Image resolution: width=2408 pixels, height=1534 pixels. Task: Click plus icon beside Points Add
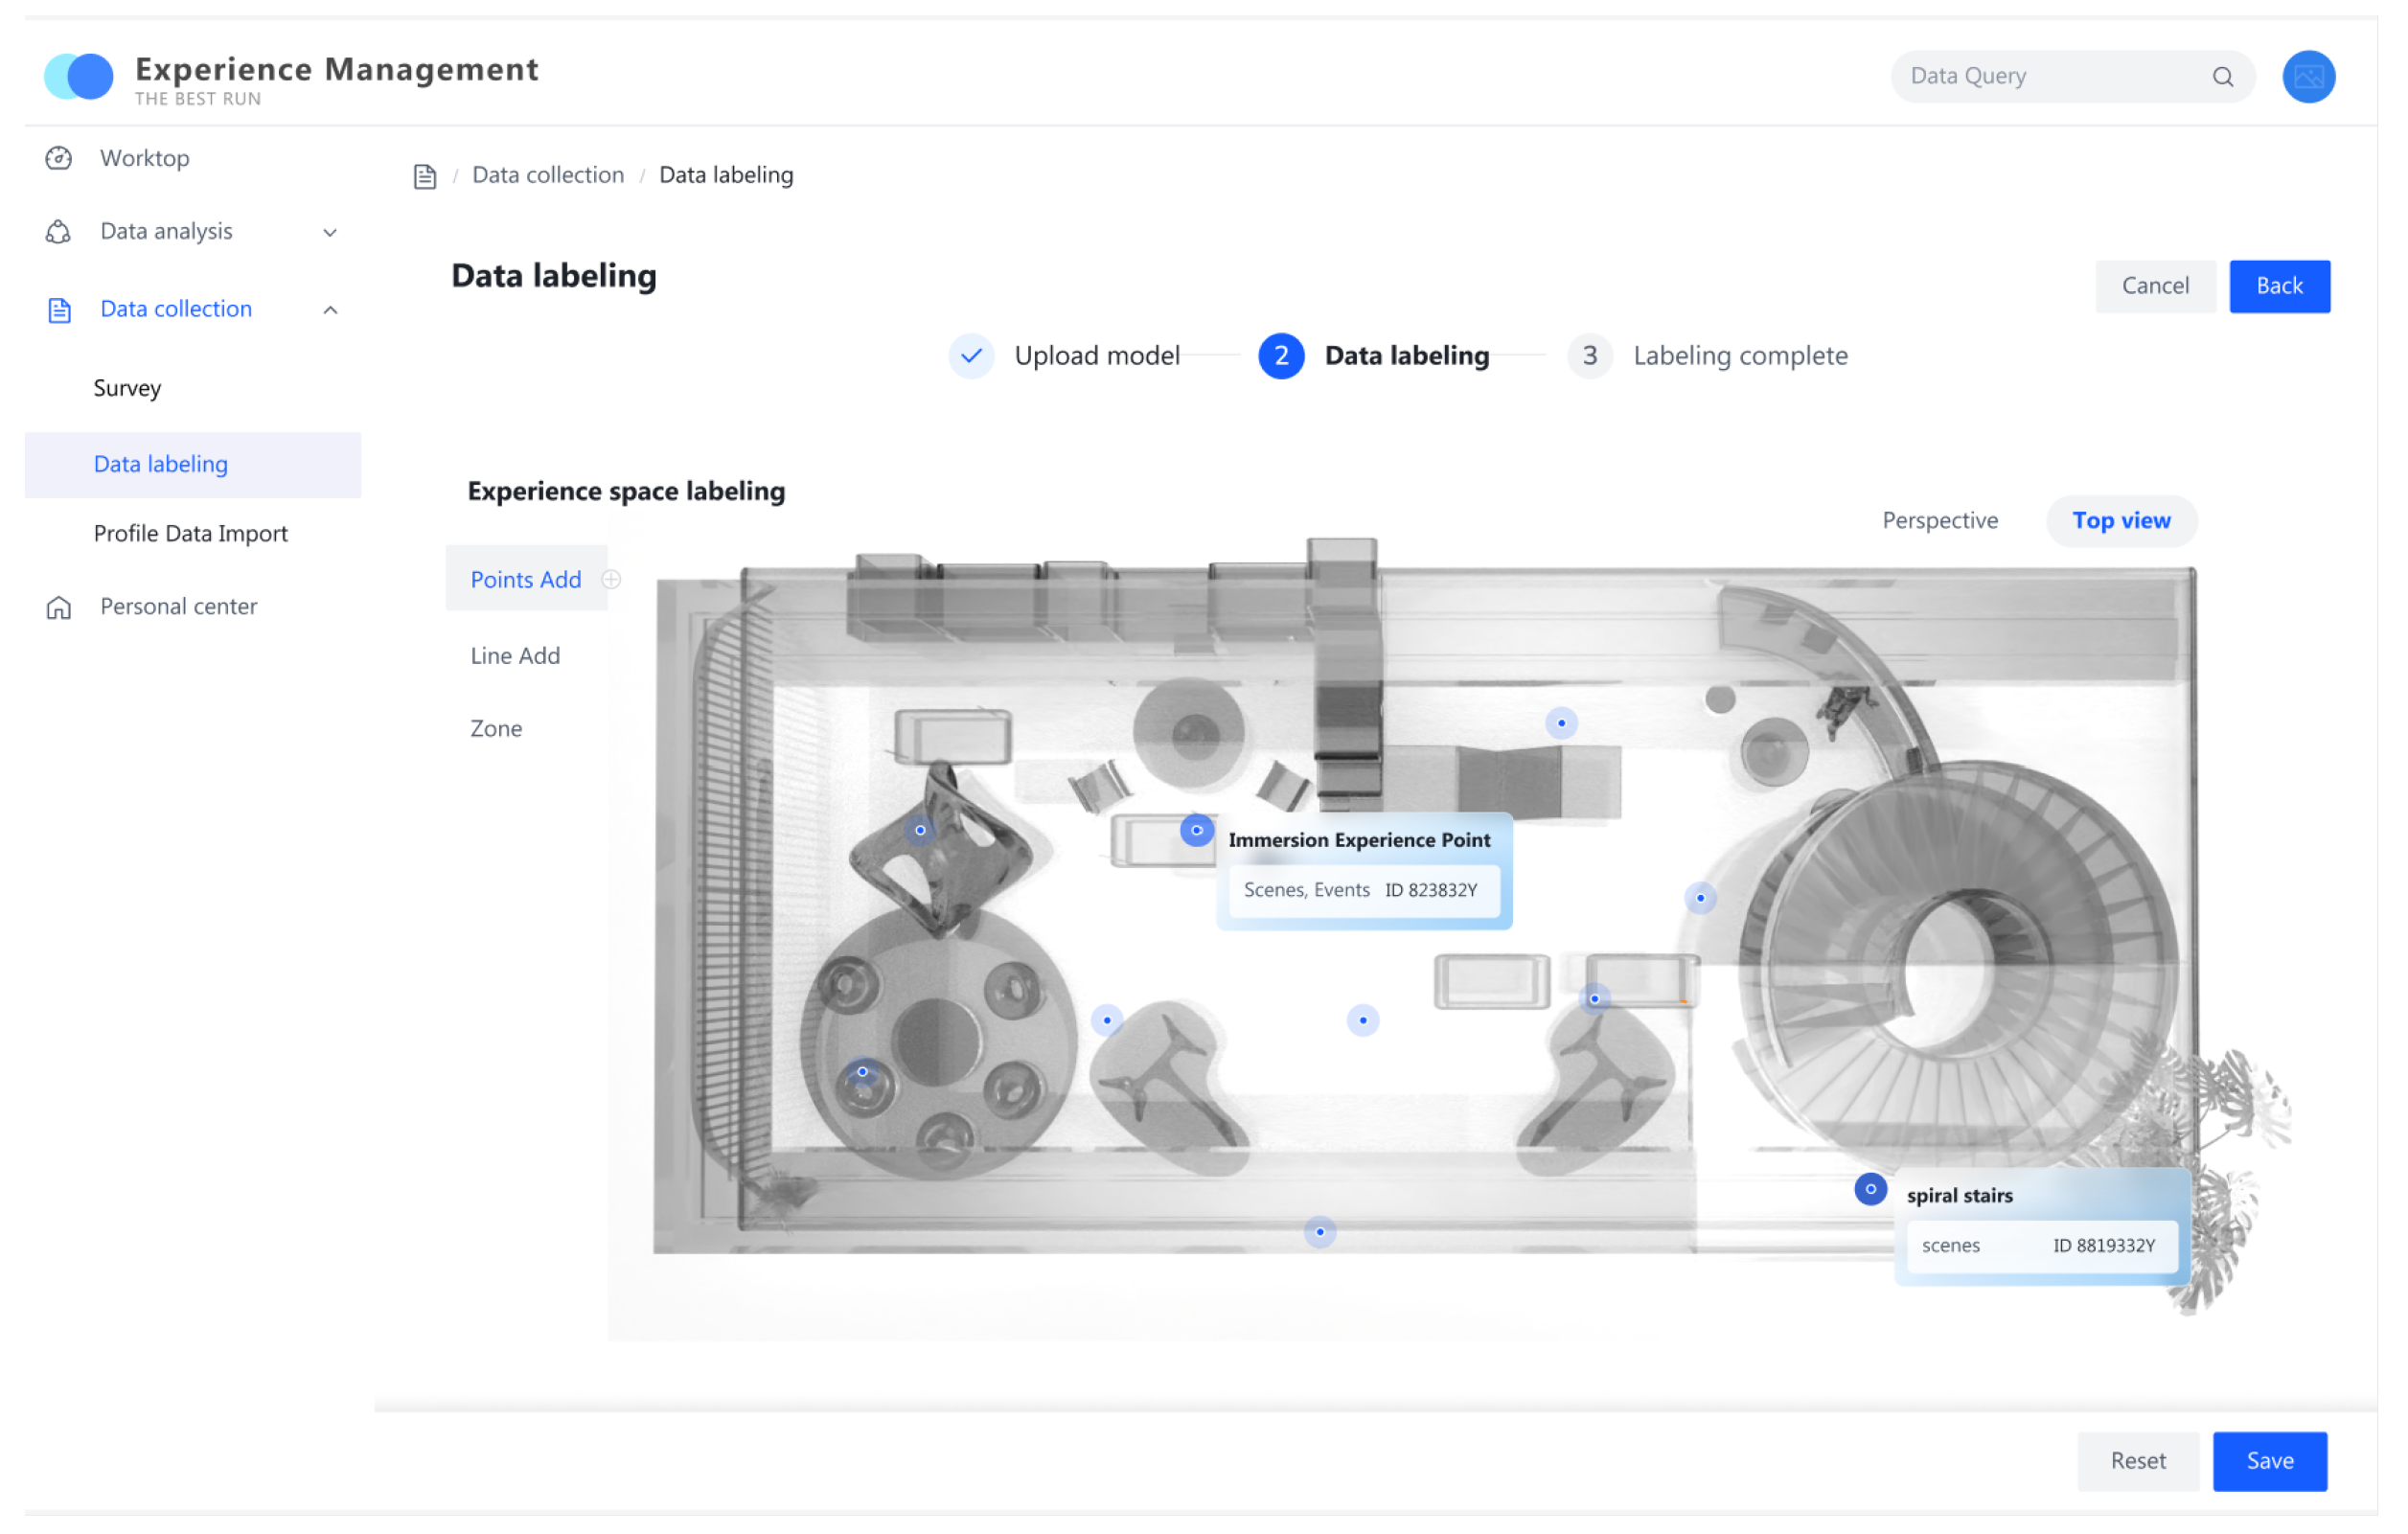611,579
